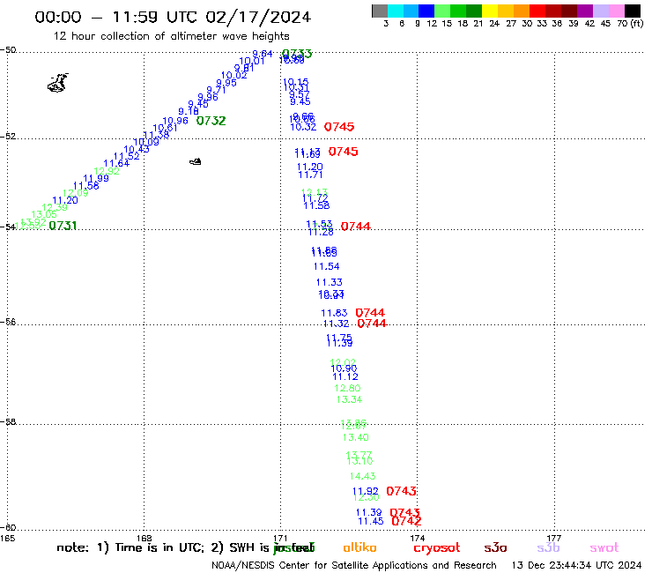Viewport: 652px width, 573px height.
Task: Click the orange 'altika' satellite legend label
Action: tap(359, 547)
